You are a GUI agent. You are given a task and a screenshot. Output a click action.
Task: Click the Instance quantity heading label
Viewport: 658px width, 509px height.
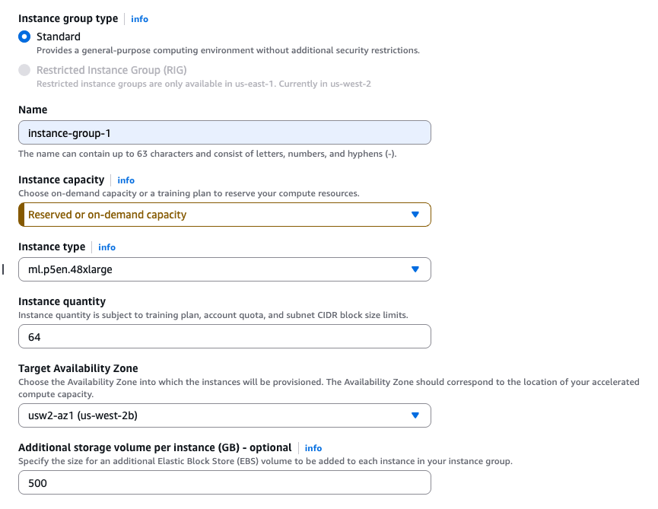pyautogui.click(x=62, y=301)
